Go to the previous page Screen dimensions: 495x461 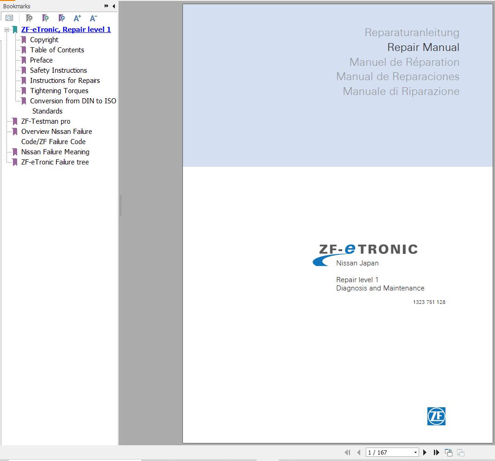click(358, 453)
